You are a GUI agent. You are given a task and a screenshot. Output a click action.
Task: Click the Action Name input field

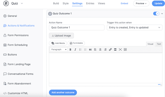(77, 27)
